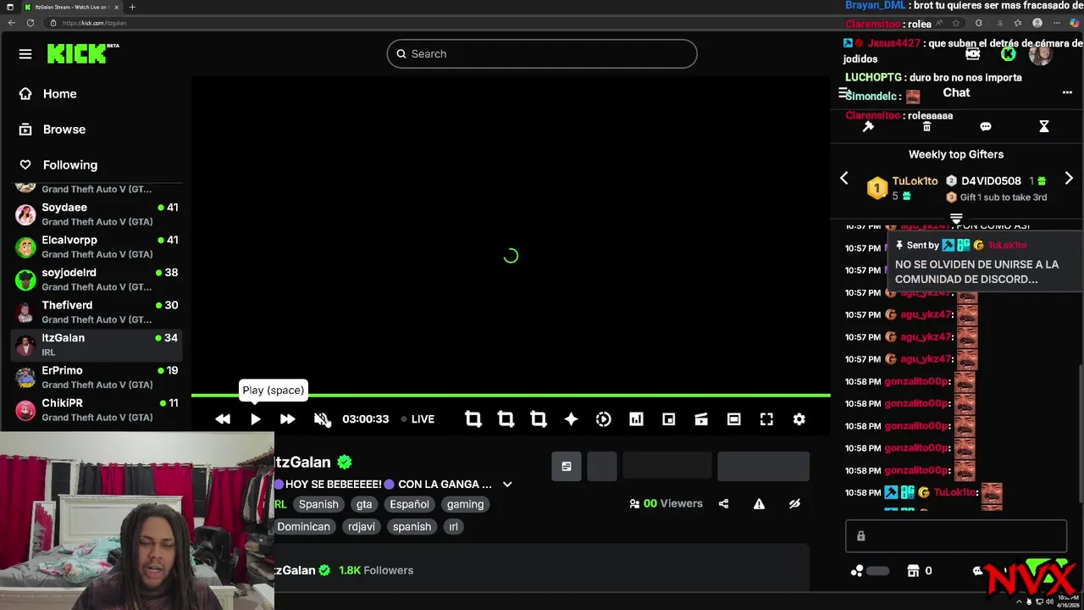
Task: Unmute the stream audio
Action: [322, 419]
